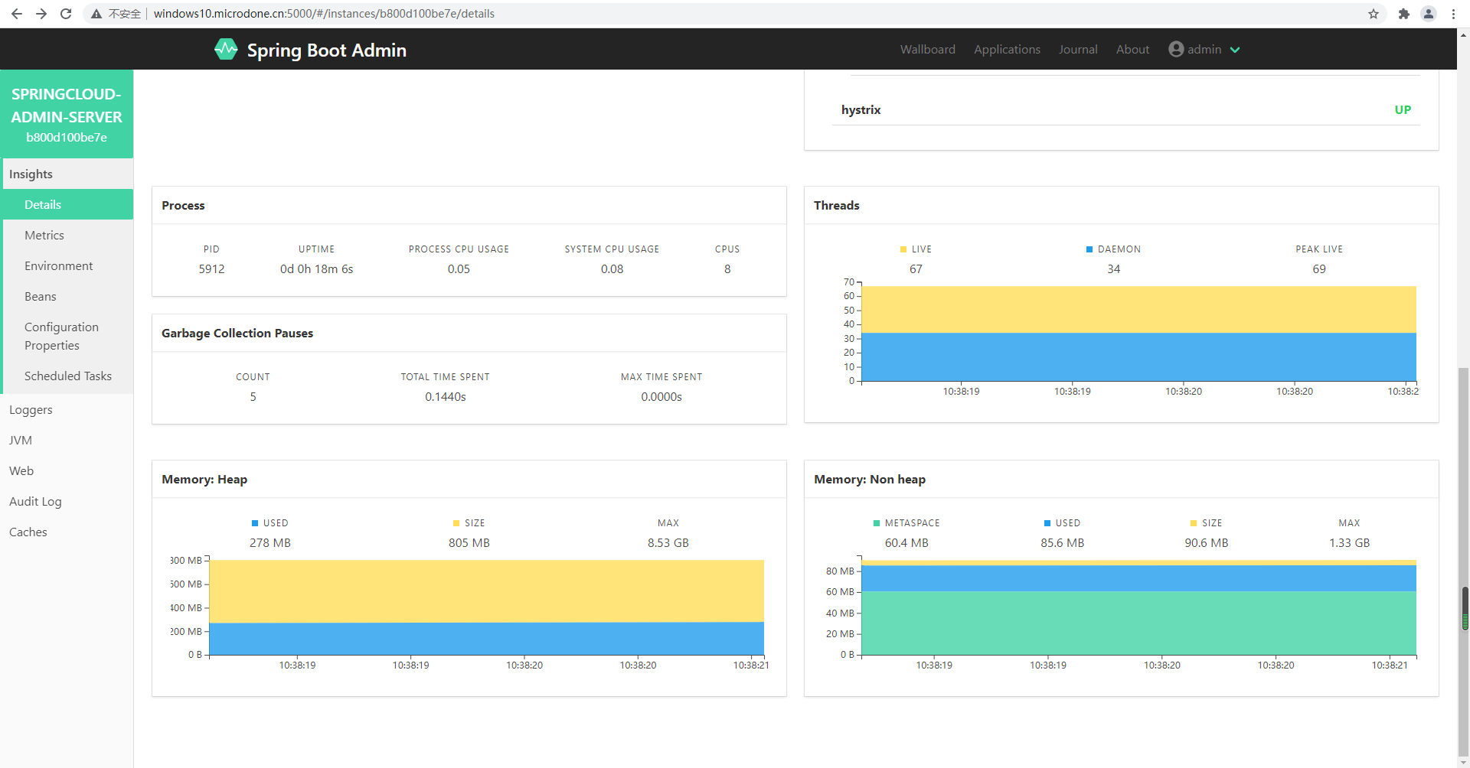Select the Details sidebar item
This screenshot has width=1470, height=768.
(67, 204)
